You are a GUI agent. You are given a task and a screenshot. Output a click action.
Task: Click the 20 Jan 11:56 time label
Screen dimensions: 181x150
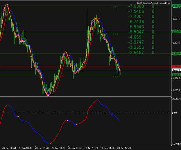pyautogui.click(x=107, y=148)
